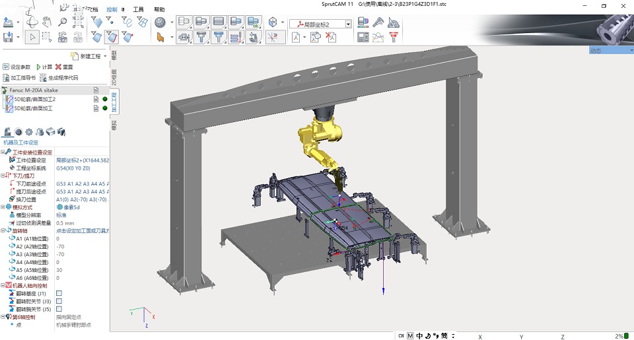Collapse the 旋转轴 parameter group
Viewport: 634px width, 340px height.
click(x=3, y=230)
